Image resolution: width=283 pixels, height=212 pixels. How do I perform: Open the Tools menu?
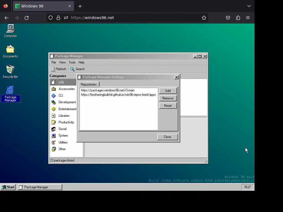72,62
